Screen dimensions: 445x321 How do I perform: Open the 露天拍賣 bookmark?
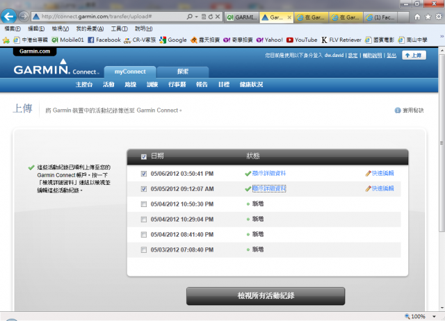click(205, 40)
